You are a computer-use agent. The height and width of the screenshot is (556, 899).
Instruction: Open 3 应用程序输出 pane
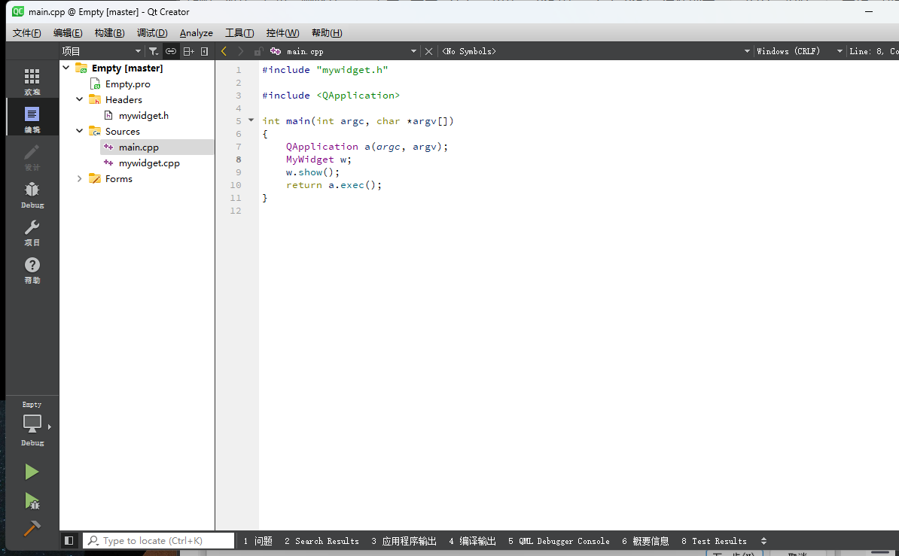[x=404, y=540]
